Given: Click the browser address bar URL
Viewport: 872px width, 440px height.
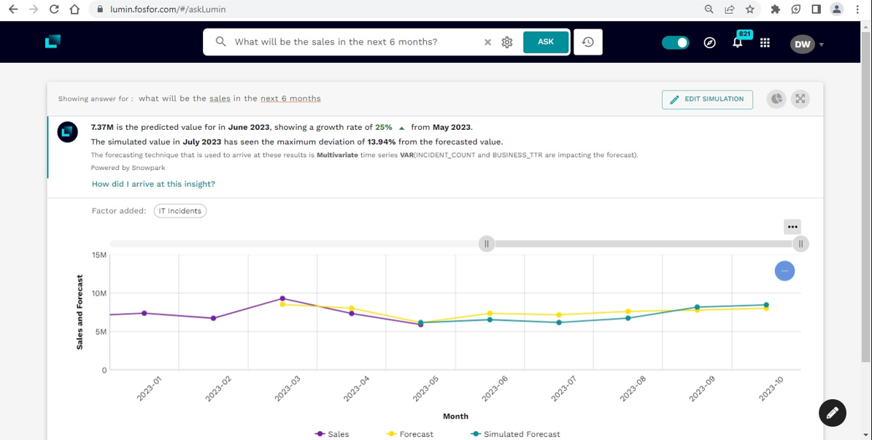Looking at the screenshot, I should [x=166, y=9].
